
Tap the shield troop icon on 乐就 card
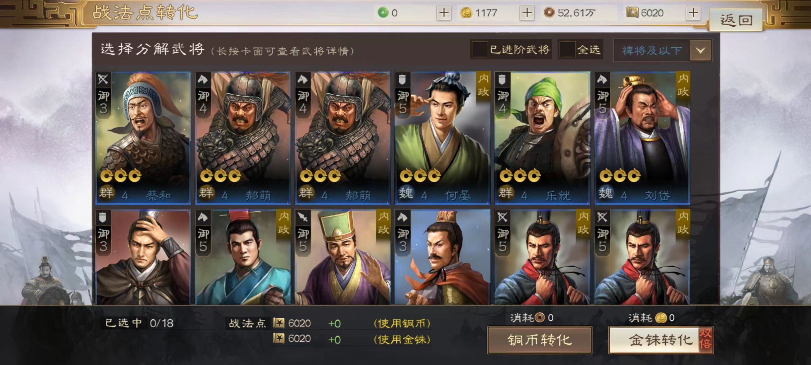[x=502, y=79]
